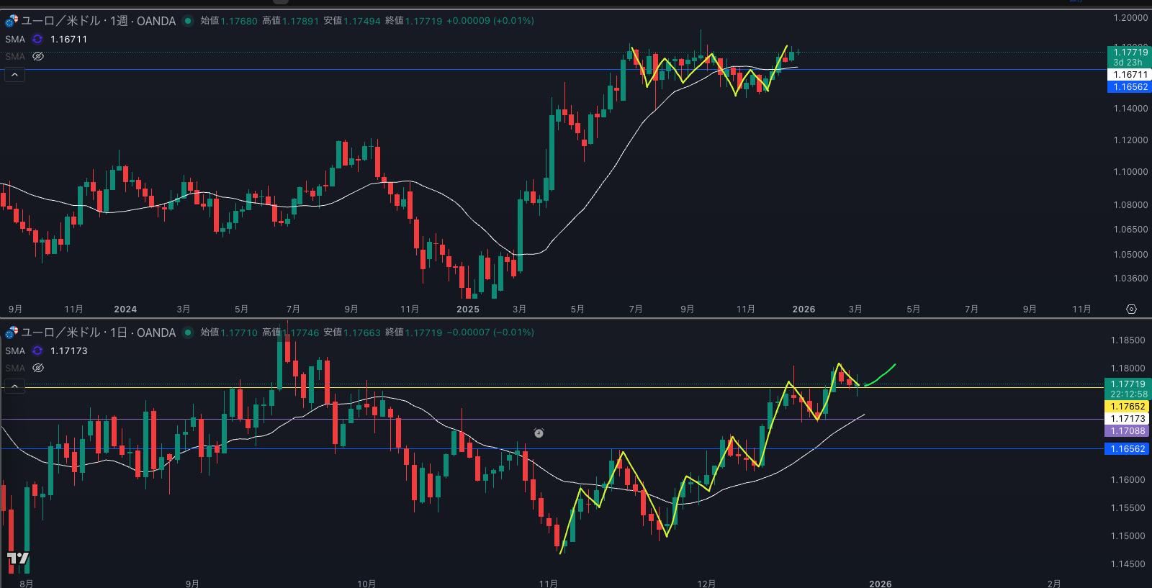This screenshot has width=1152, height=588.
Task: Open chart settings hexagon icon on weekly chart
Action: (1131, 309)
